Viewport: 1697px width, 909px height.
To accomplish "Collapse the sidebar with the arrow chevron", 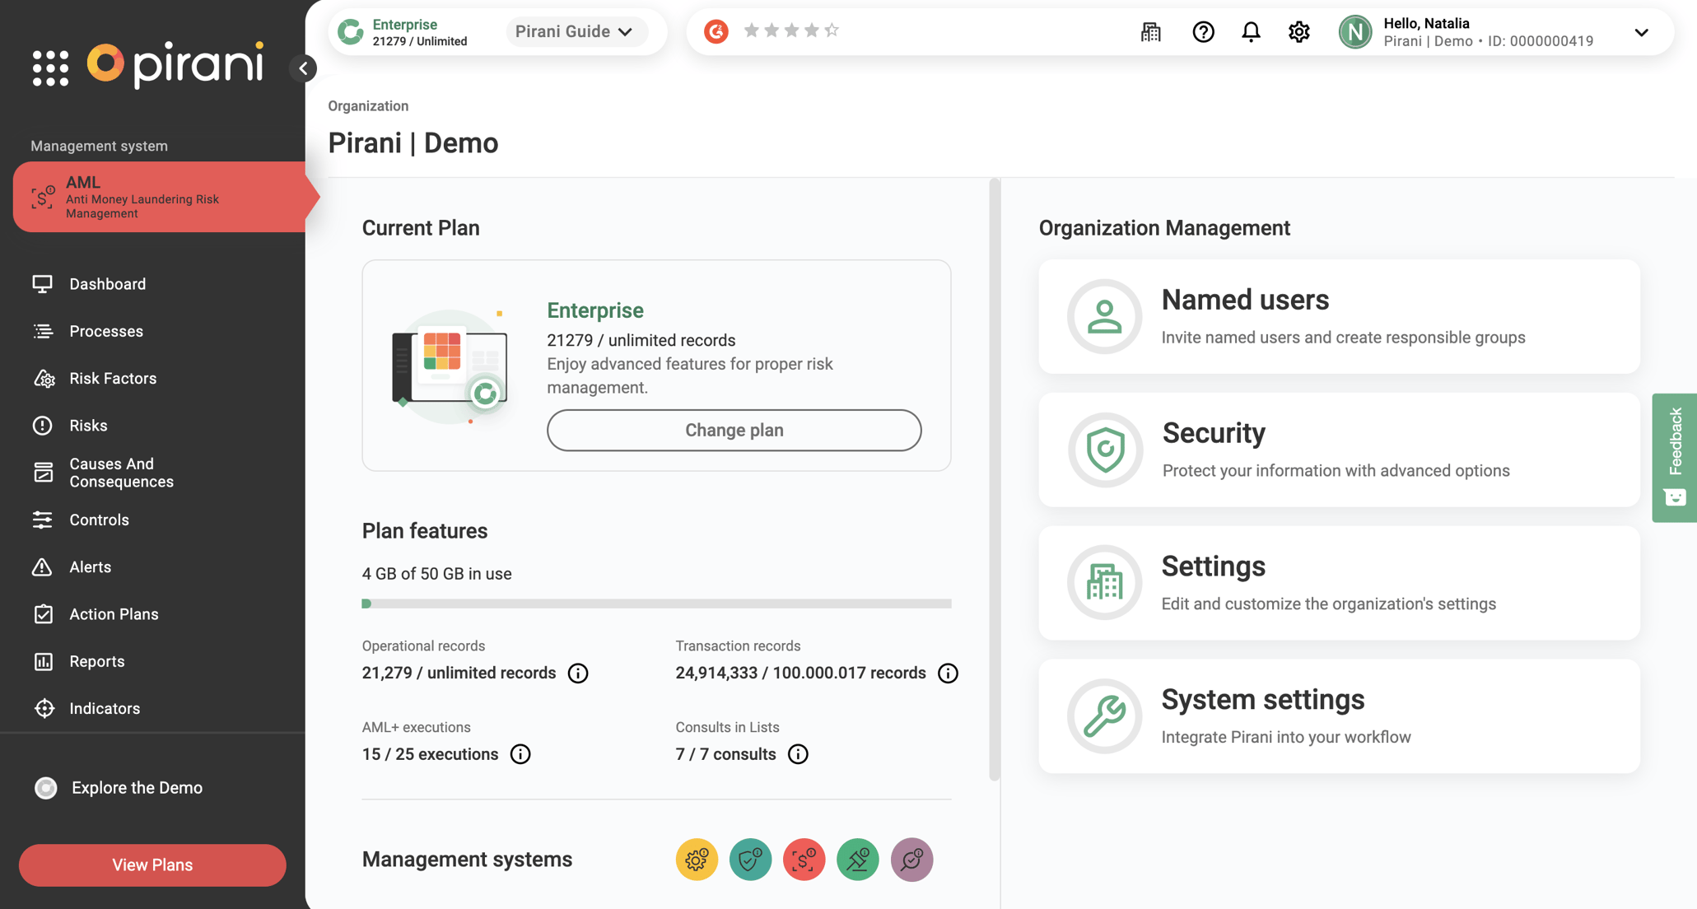I will tap(304, 68).
